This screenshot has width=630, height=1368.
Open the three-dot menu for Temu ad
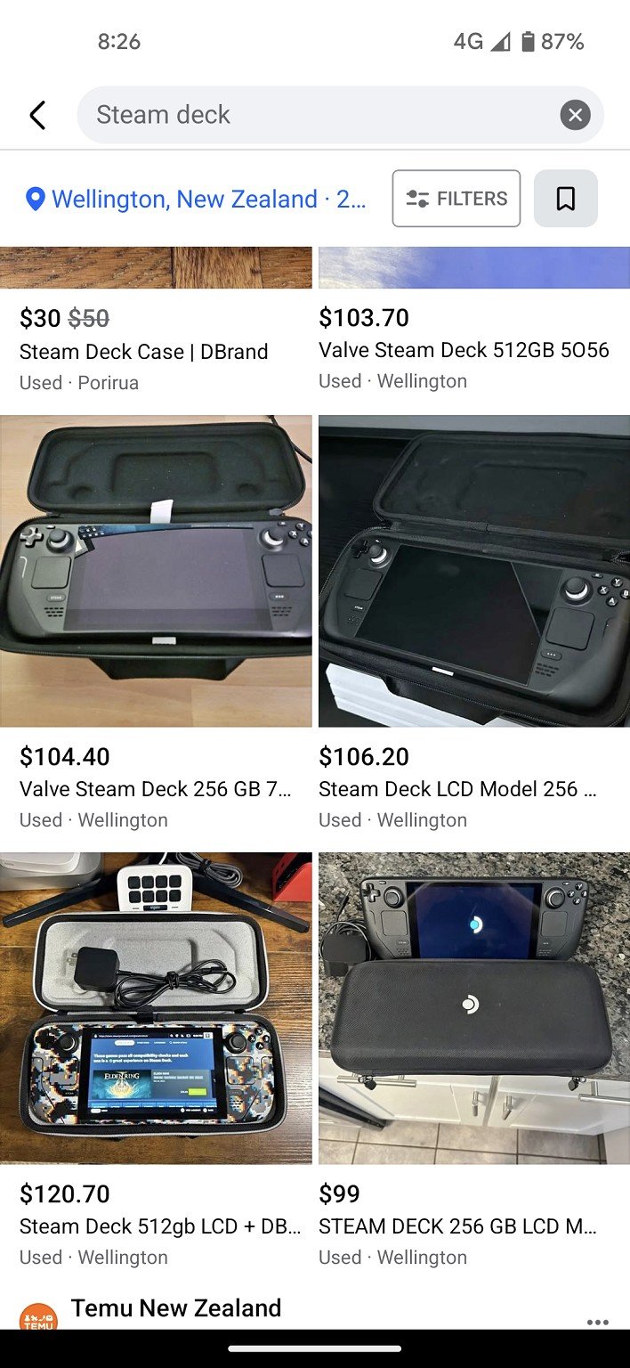[598, 1322]
